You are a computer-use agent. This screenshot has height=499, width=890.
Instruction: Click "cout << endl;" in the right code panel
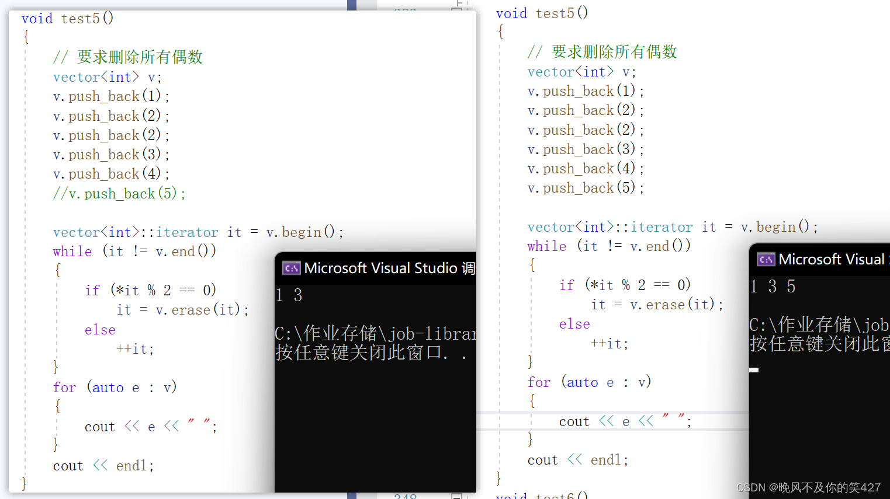(577, 459)
